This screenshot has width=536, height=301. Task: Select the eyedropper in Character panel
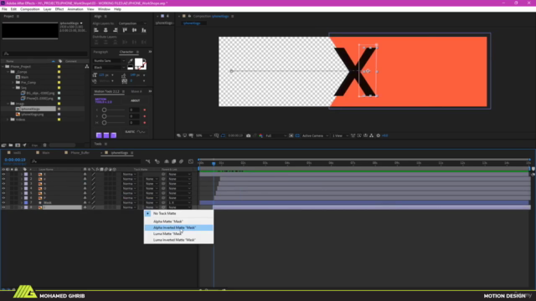131,61
